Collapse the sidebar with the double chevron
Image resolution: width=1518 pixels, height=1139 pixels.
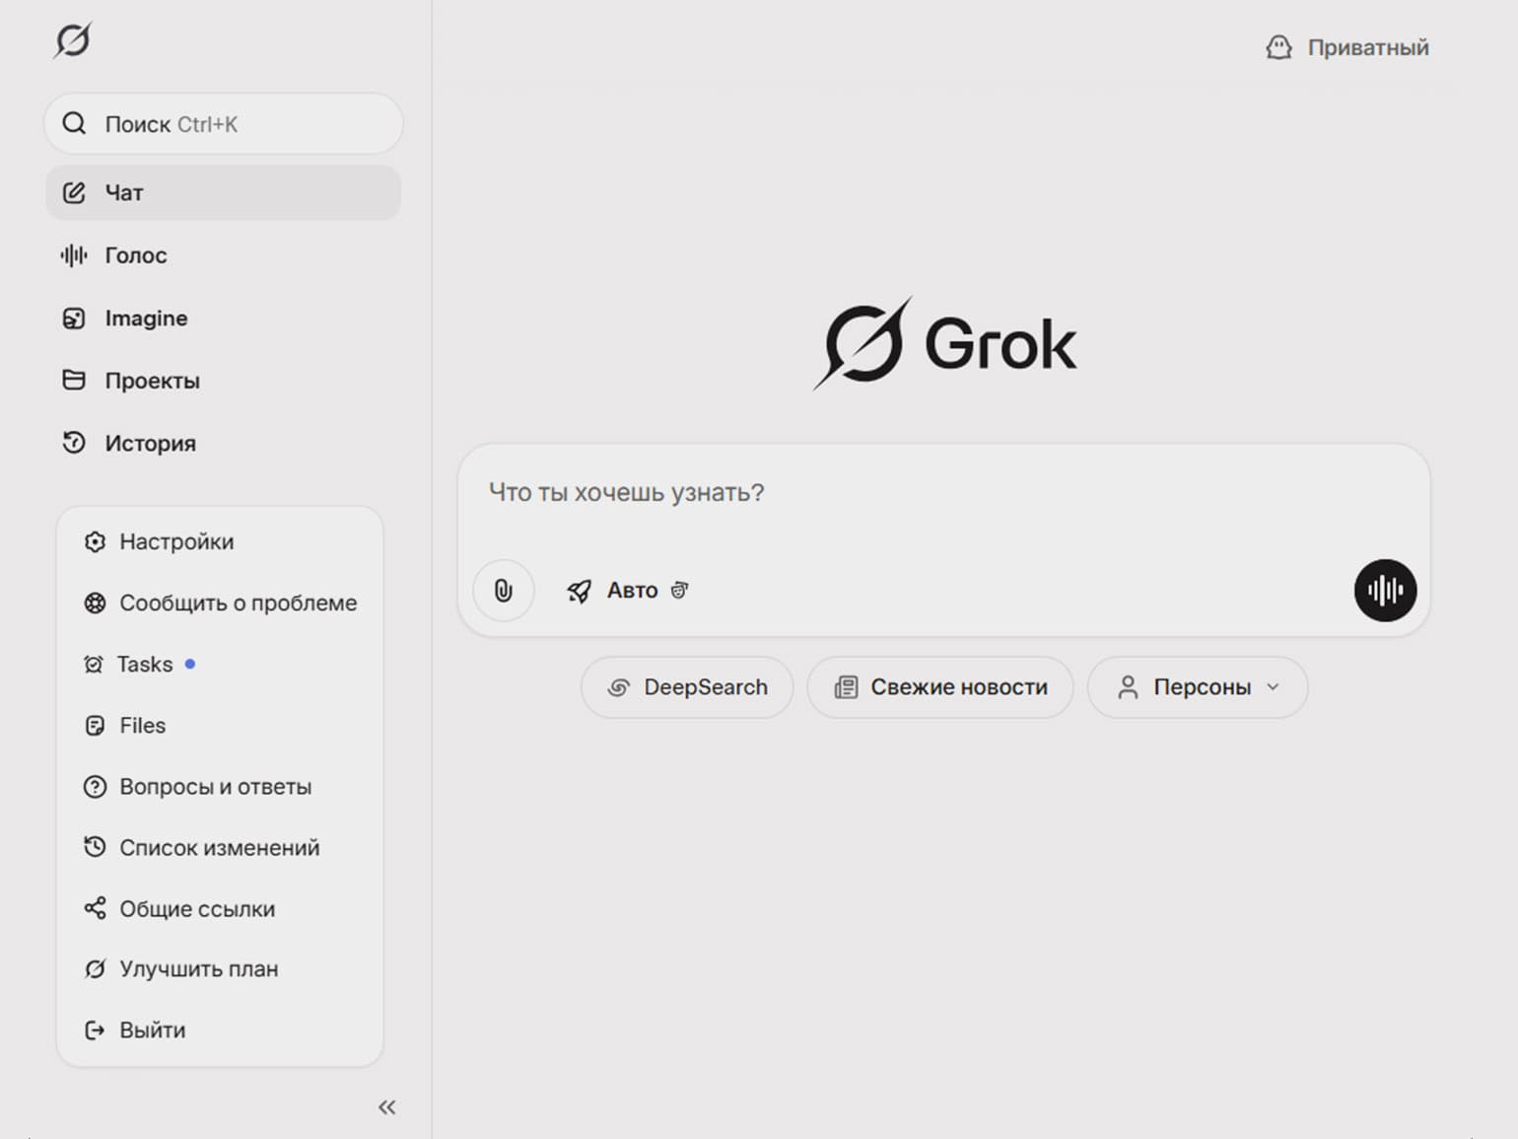386,1106
